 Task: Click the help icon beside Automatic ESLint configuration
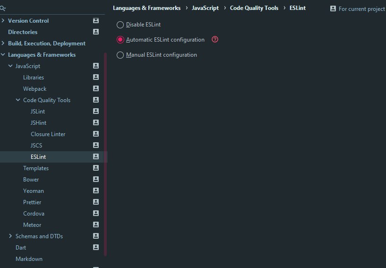pyautogui.click(x=215, y=39)
